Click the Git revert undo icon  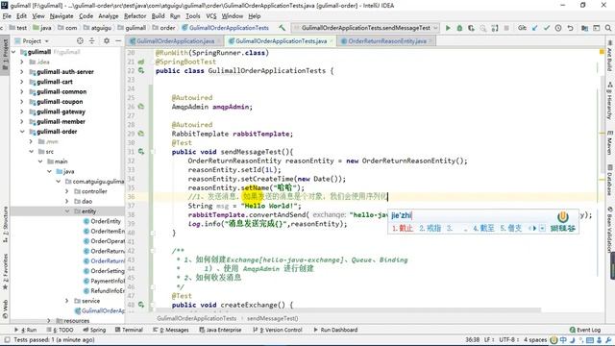coord(570,28)
